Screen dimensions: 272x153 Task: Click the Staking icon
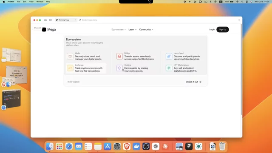(x=119, y=68)
